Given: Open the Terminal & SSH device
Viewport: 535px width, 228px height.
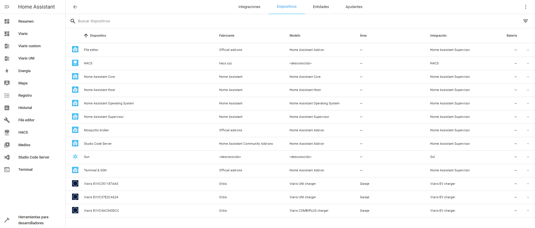Looking at the screenshot, I should (300, 170).
